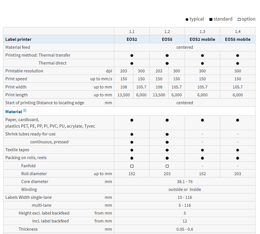Screen dimensions: 260x234
Task: Click the "Print speed" row label
Action: 16,79
